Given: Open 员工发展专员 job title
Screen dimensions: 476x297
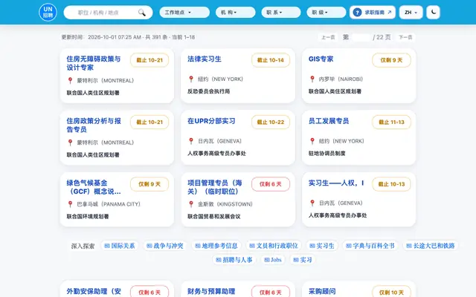Looking at the screenshot, I should [329, 121].
